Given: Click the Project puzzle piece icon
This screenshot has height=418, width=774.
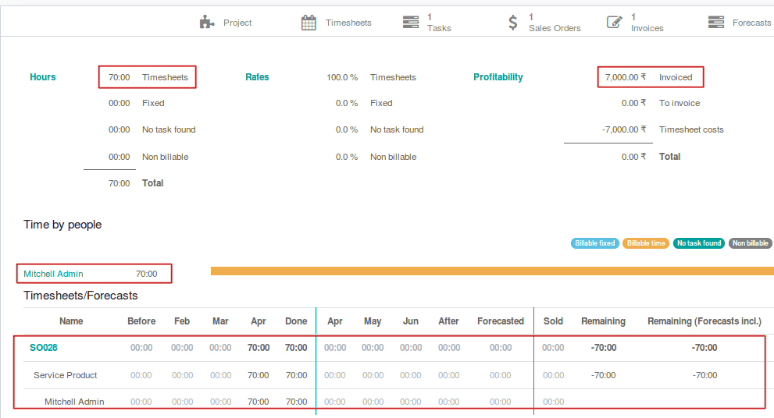Looking at the screenshot, I should (207, 22).
